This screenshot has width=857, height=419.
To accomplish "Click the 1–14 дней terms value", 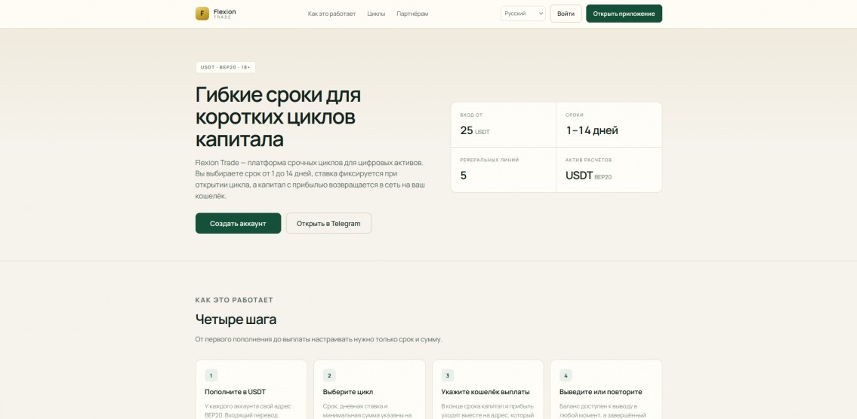I will click(x=592, y=130).
